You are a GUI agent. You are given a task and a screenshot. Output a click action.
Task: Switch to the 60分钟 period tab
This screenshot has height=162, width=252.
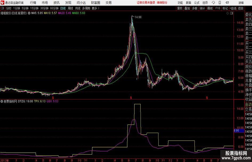click(x=54, y=8)
